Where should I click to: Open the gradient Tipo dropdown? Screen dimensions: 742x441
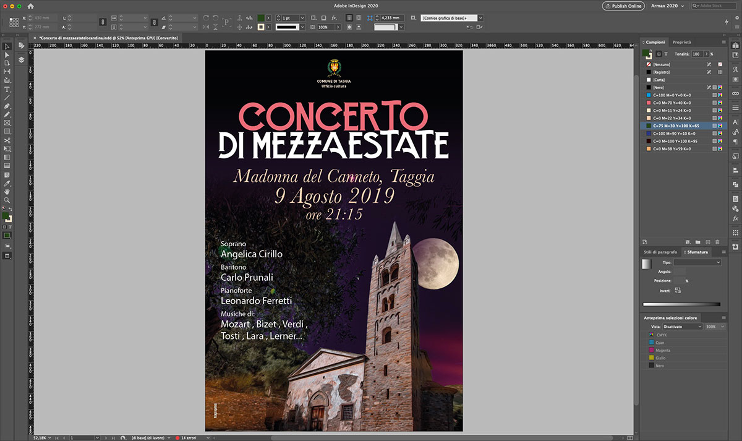coord(697,263)
